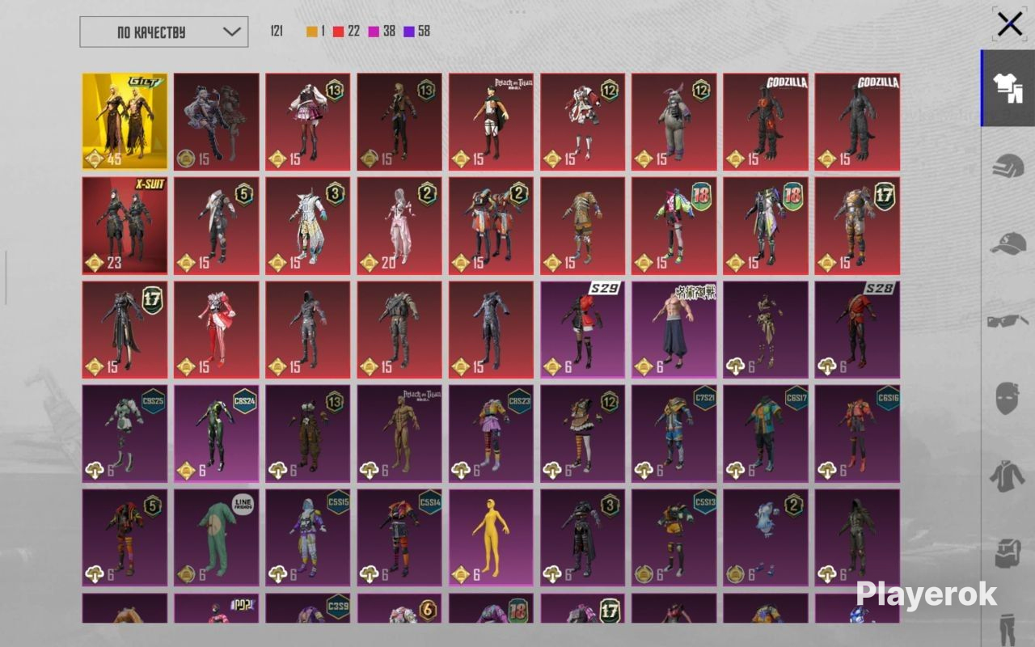1035x647 pixels.
Task: Pick the grey bunny costume with badge 12
Action: 674,122
